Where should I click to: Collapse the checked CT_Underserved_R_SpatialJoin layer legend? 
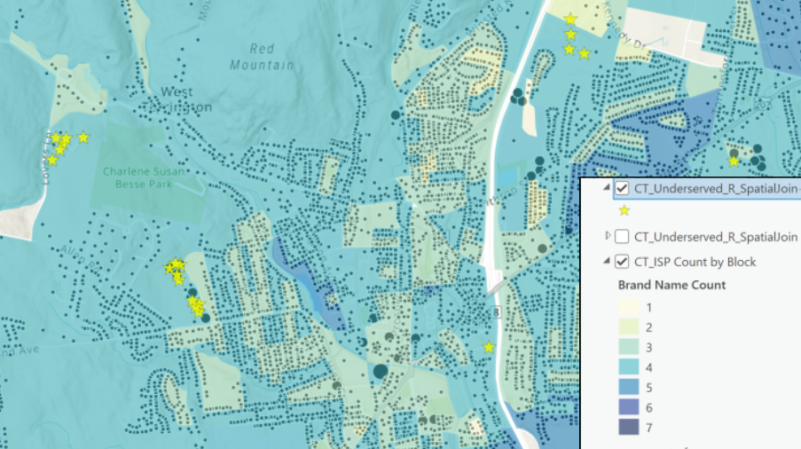point(608,188)
